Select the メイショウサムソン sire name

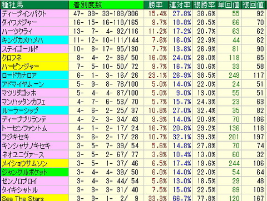pos(24,163)
